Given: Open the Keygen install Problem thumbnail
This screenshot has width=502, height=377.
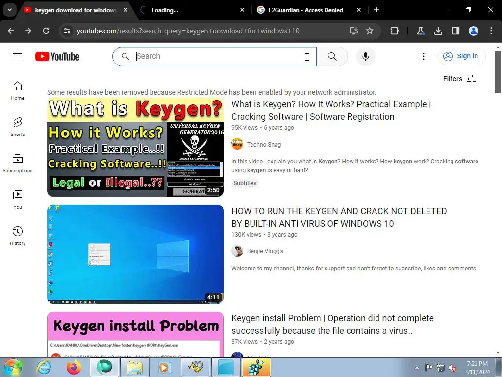Looking at the screenshot, I should 135,334.
